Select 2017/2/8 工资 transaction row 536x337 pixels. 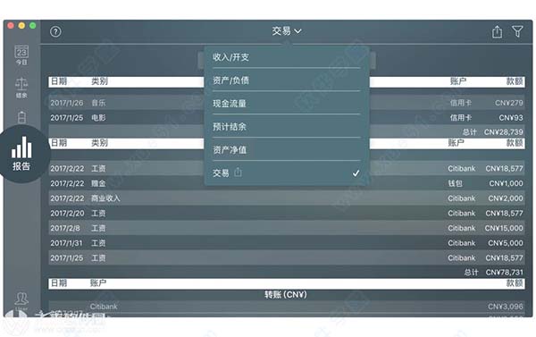(x=287, y=228)
